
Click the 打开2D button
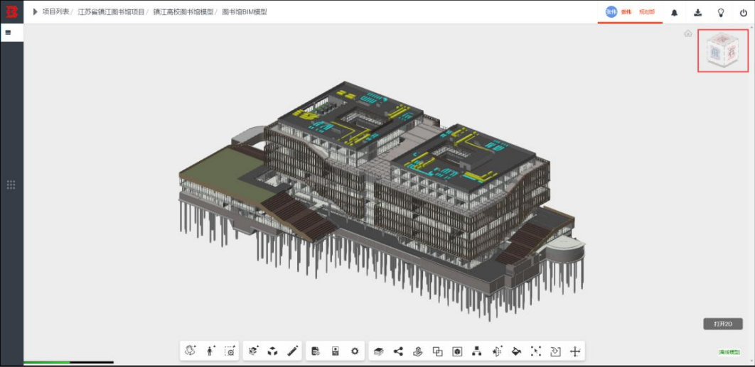[723, 324]
